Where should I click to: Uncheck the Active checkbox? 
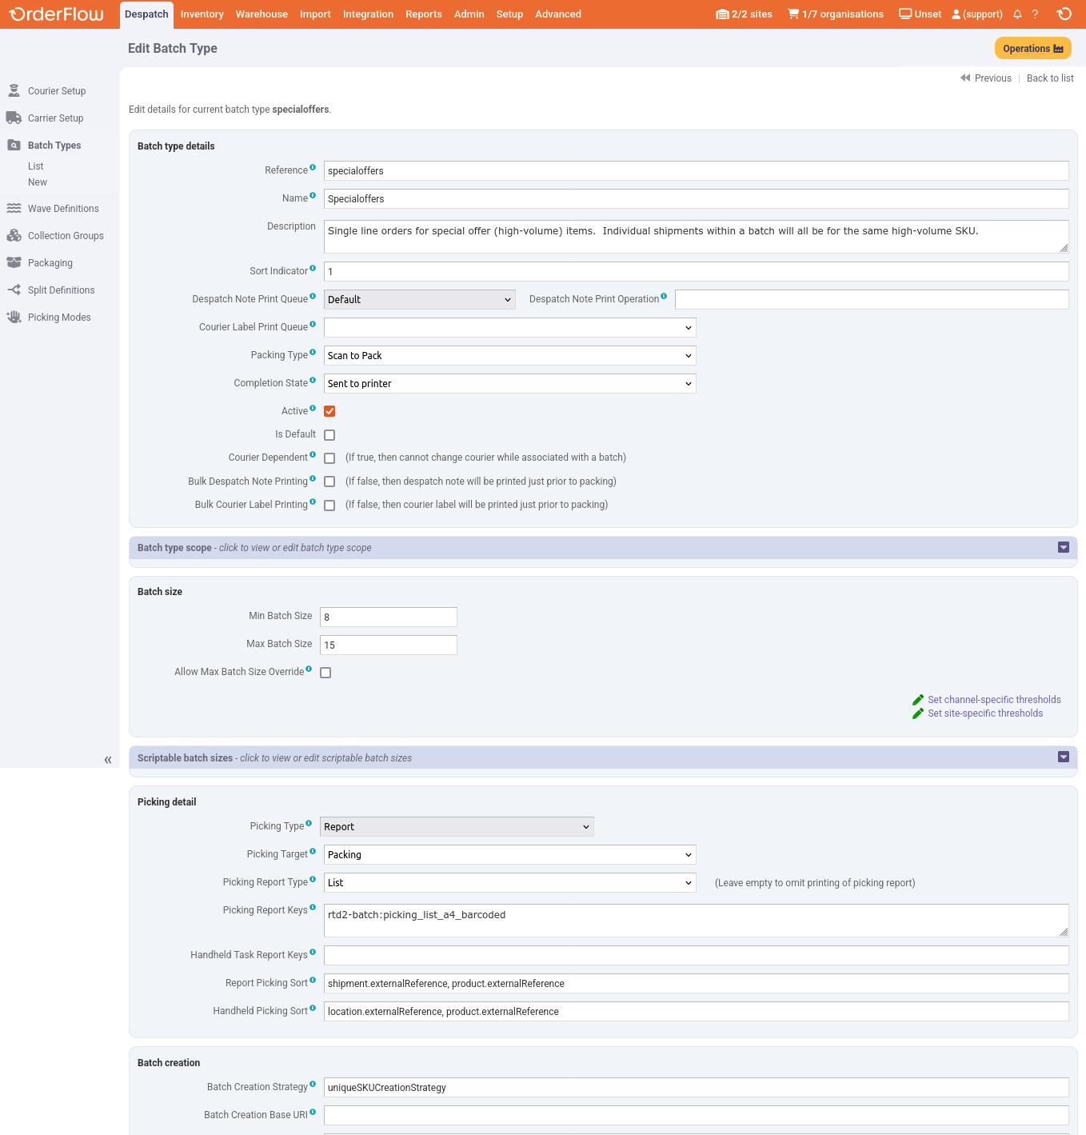coord(329,411)
